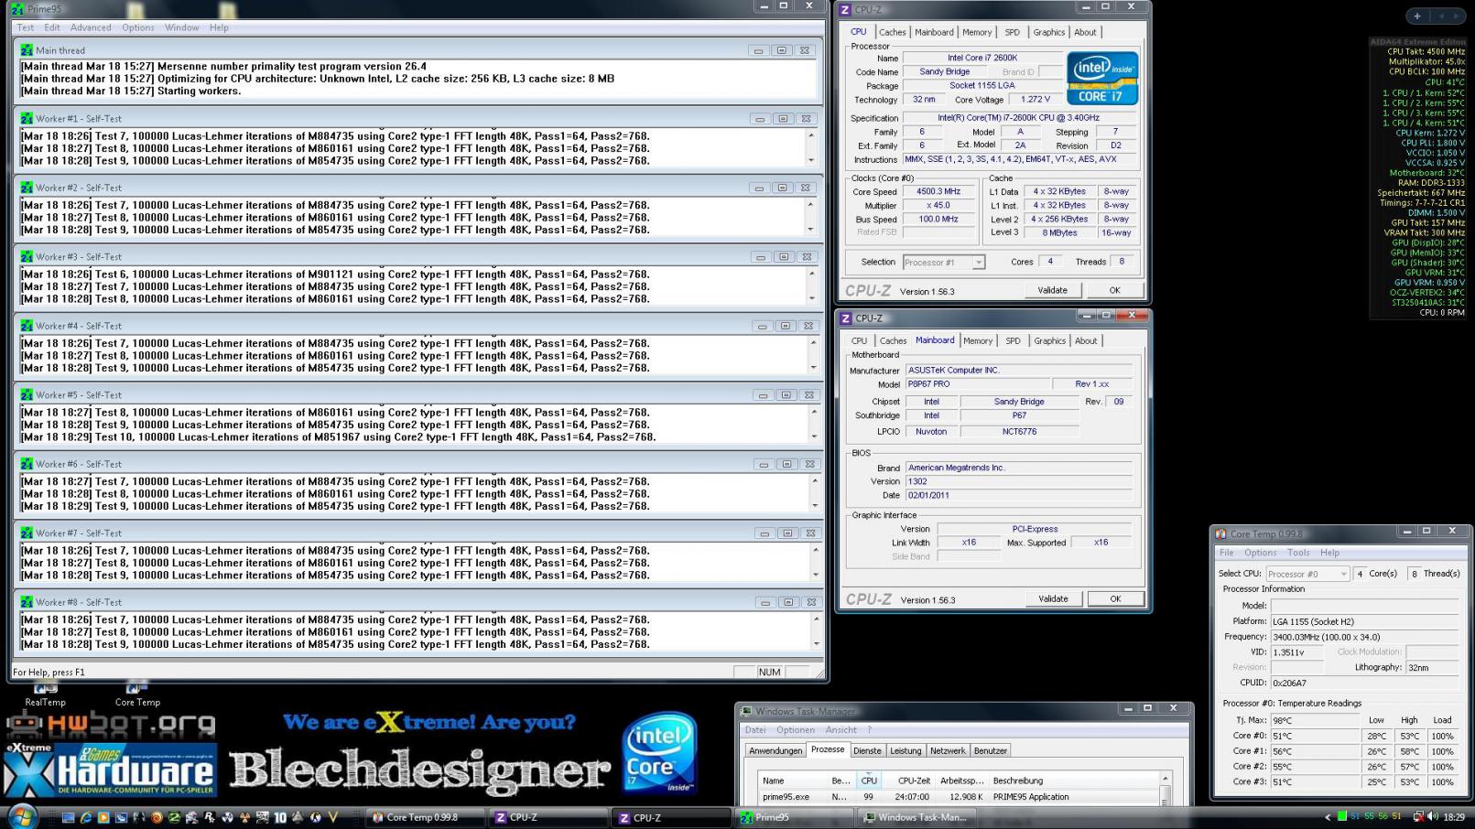Click Worker #4 Self-Test window icon
Screen dimensions: 1475x829
point(27,326)
